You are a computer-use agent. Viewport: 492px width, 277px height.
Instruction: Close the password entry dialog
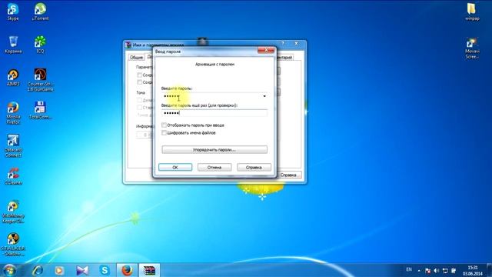pos(266,50)
